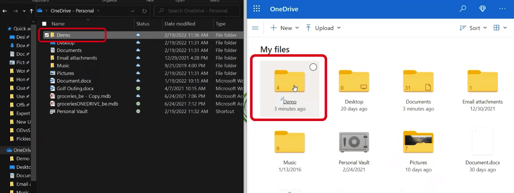The height and width of the screenshot is (193, 514).
Task: Open the Personal Vault safe icon
Action: [x=354, y=142]
